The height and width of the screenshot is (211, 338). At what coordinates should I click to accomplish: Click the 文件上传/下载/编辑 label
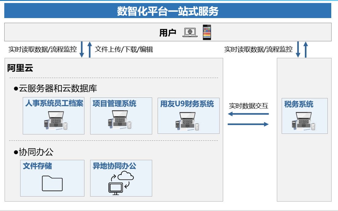[x=124, y=49]
